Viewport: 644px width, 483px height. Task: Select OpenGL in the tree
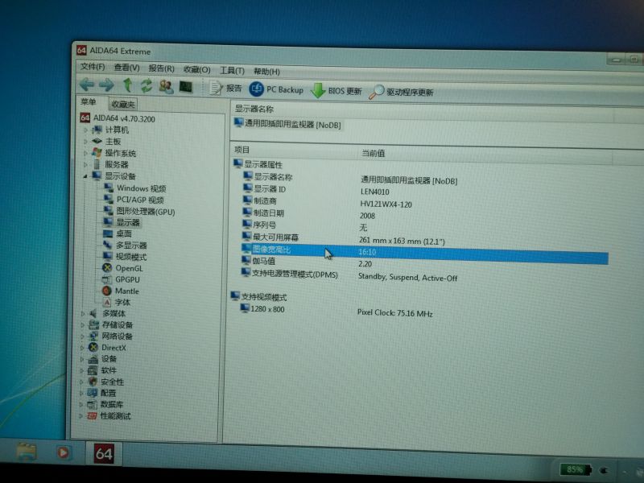tap(128, 268)
